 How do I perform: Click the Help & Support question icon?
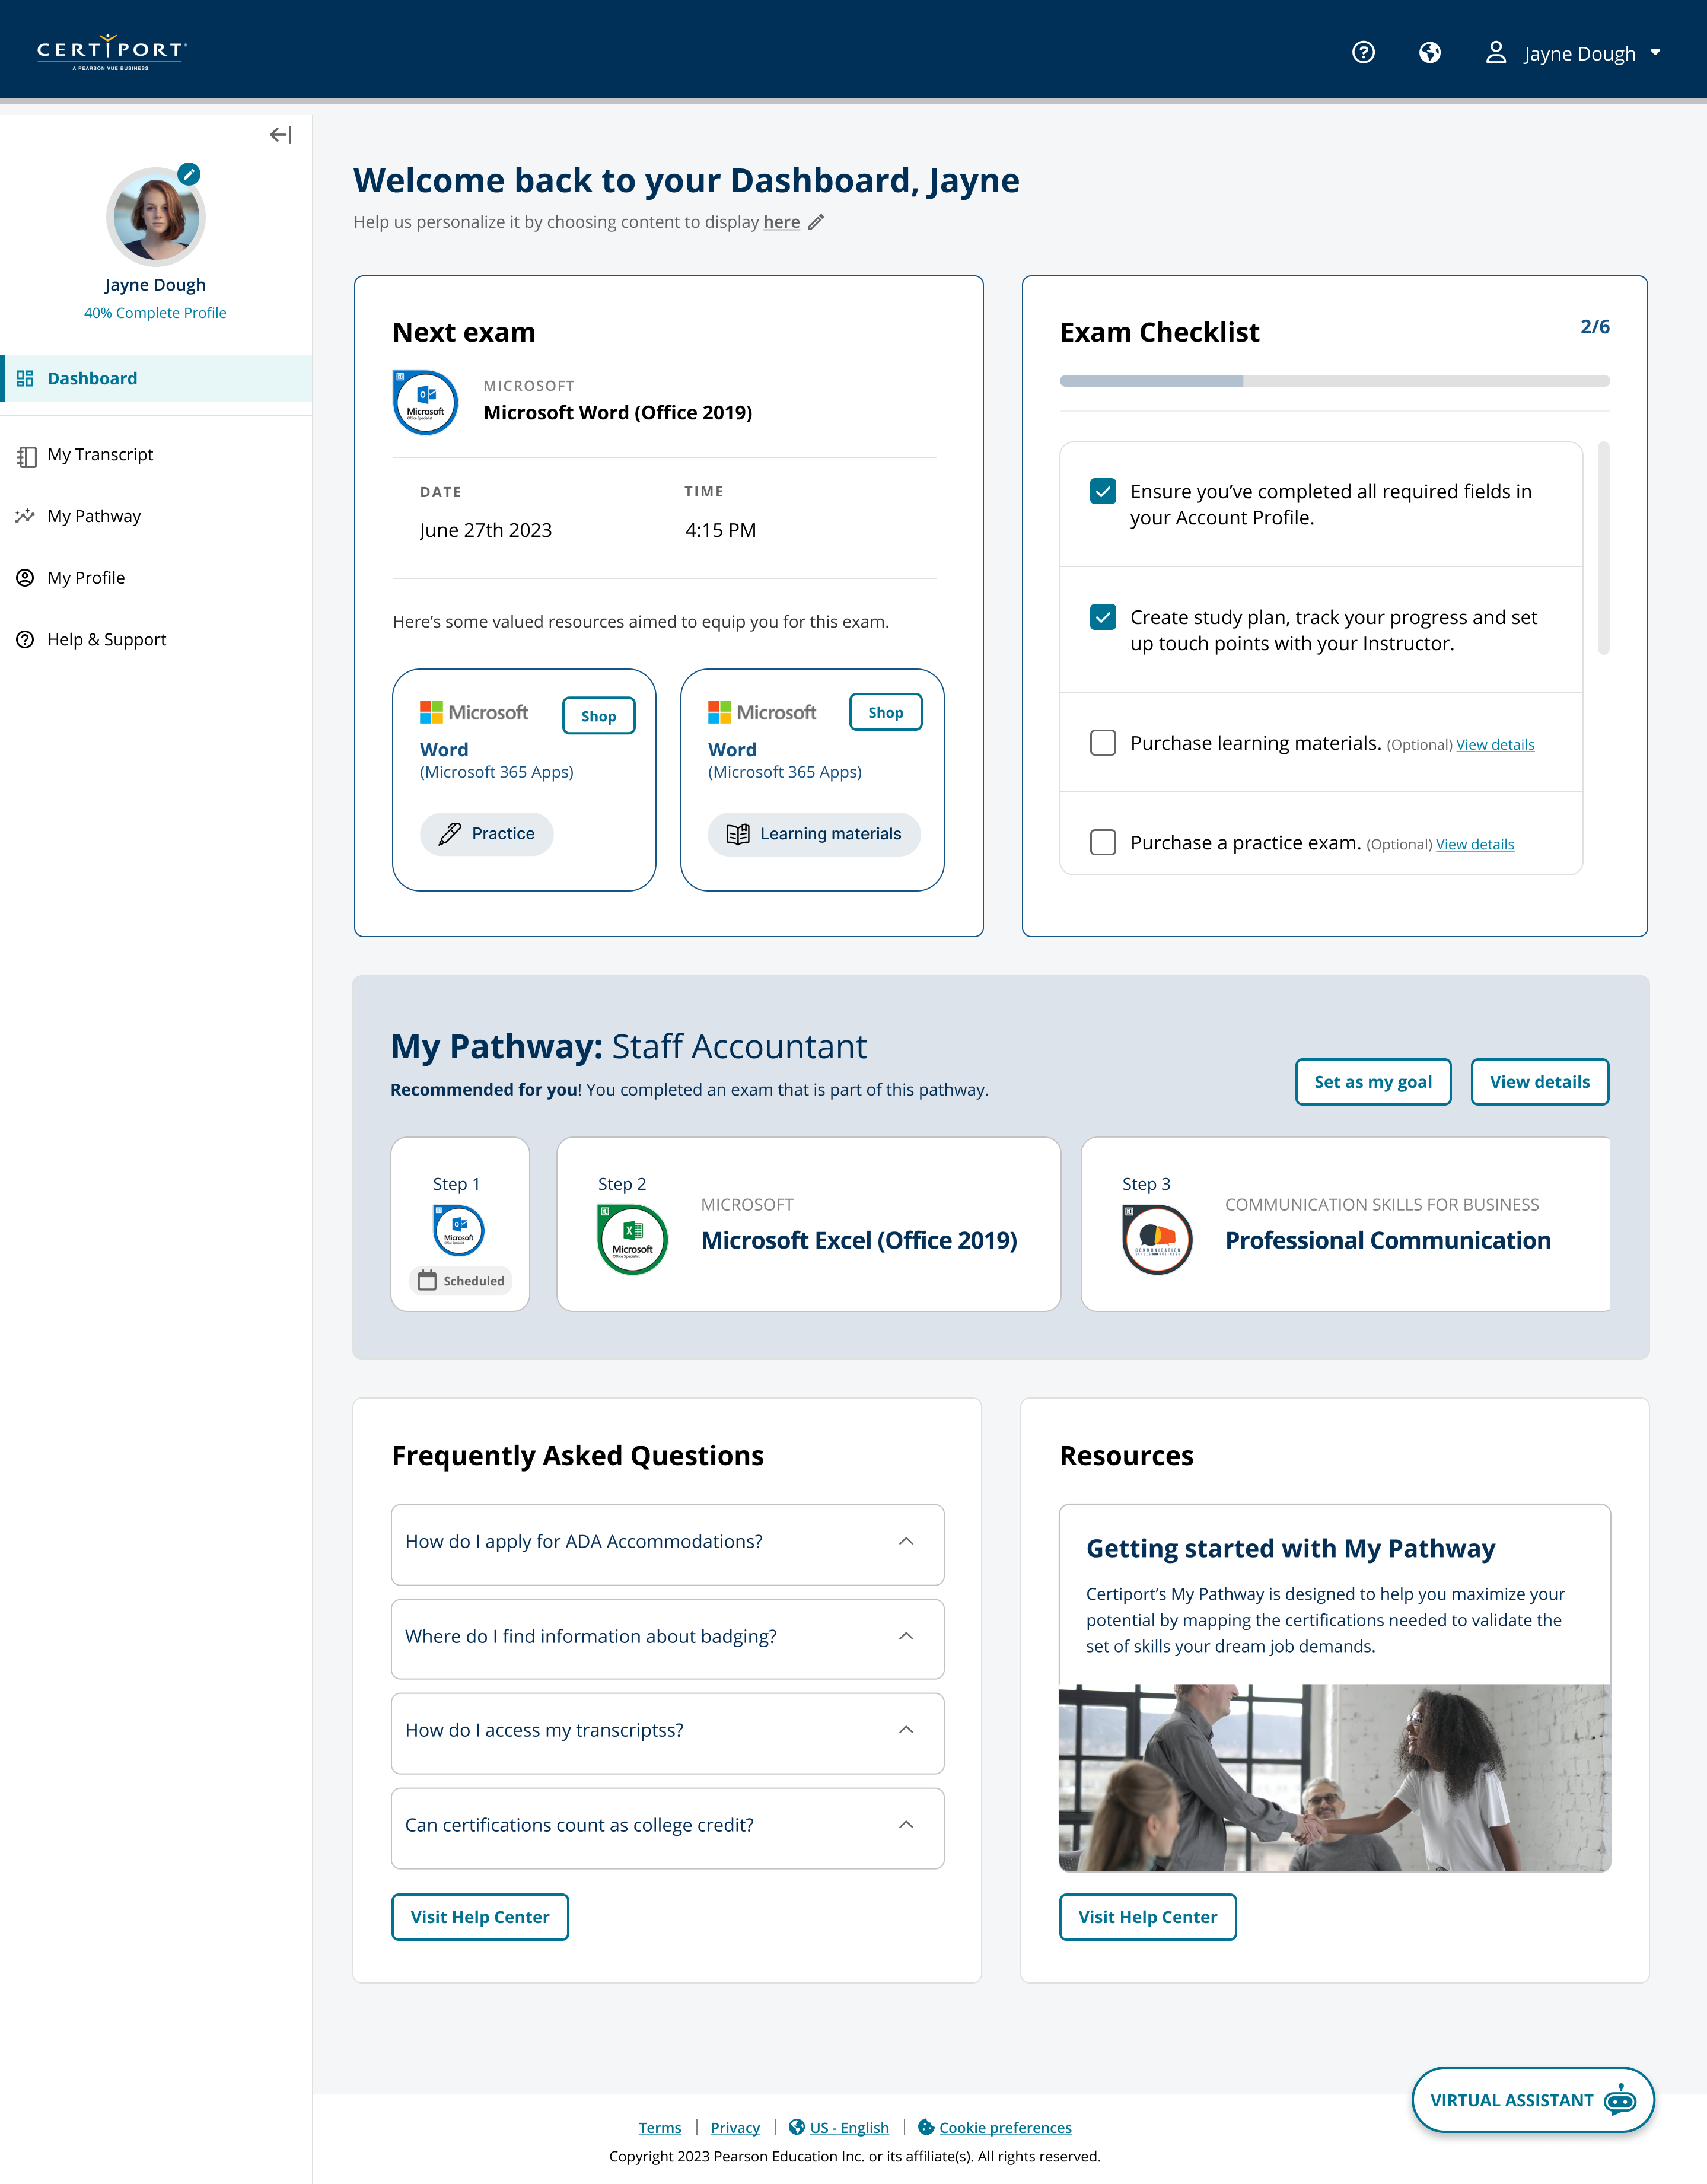point(25,640)
